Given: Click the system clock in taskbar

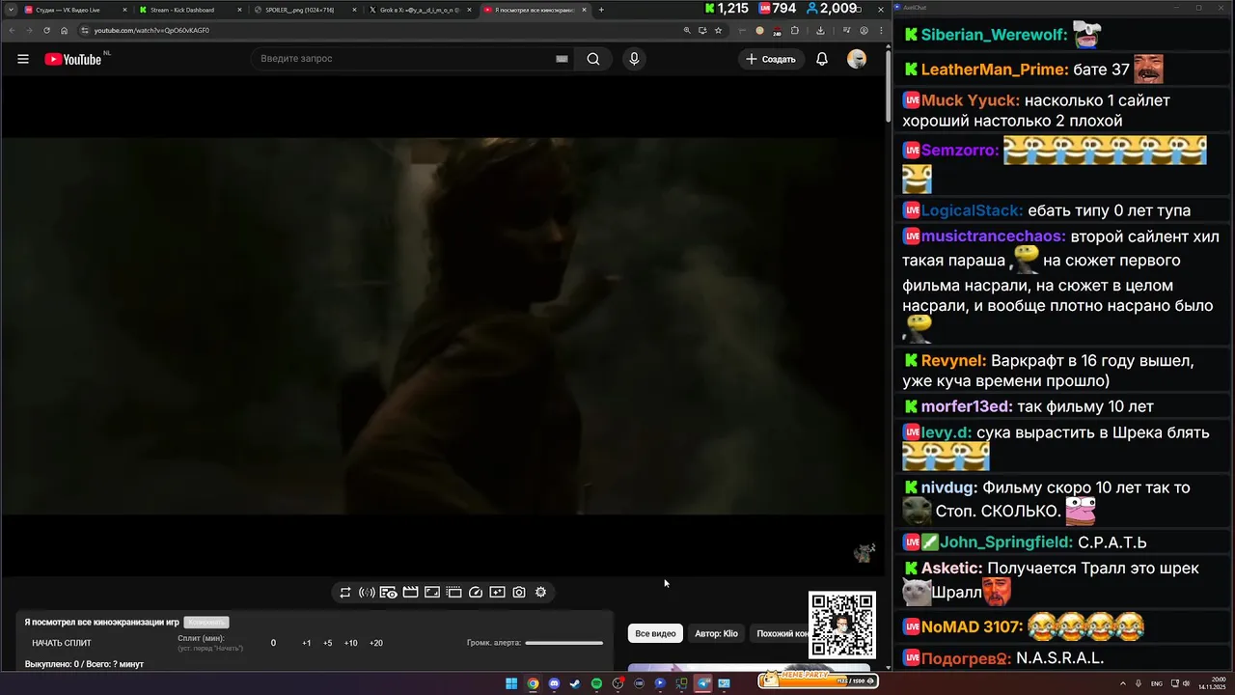Looking at the screenshot, I should (x=1210, y=683).
